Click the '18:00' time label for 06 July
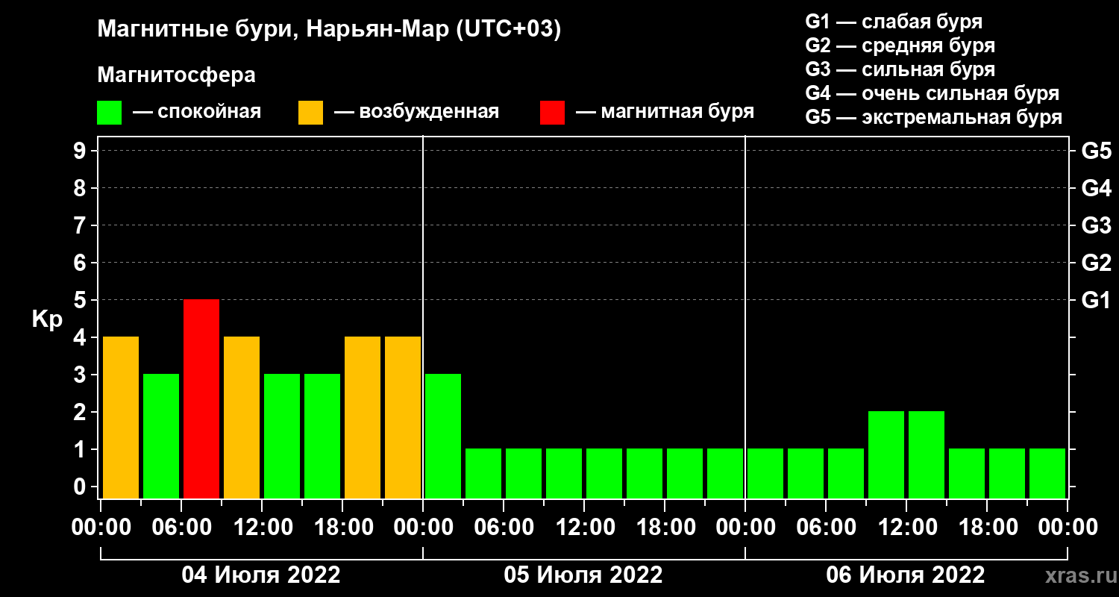1119x597 pixels. pyautogui.click(x=987, y=528)
